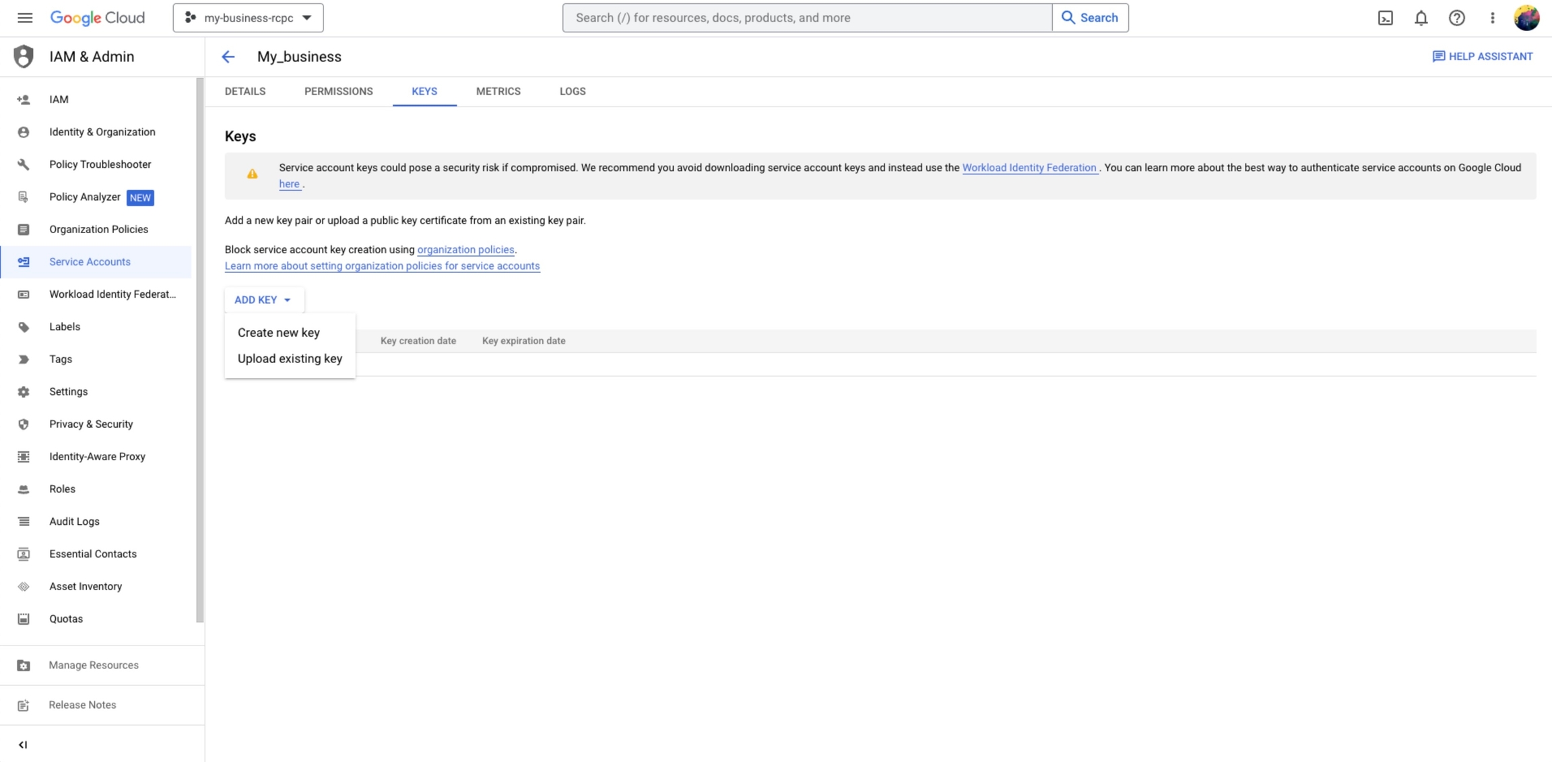1552x762 pixels.
Task: Click the notifications bell icon
Action: (x=1421, y=18)
